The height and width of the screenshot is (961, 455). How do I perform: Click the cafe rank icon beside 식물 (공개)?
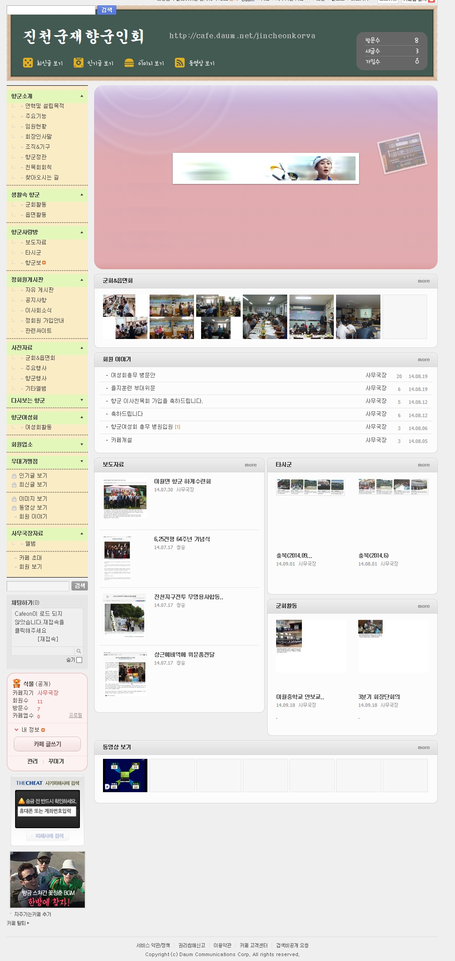[x=17, y=683]
